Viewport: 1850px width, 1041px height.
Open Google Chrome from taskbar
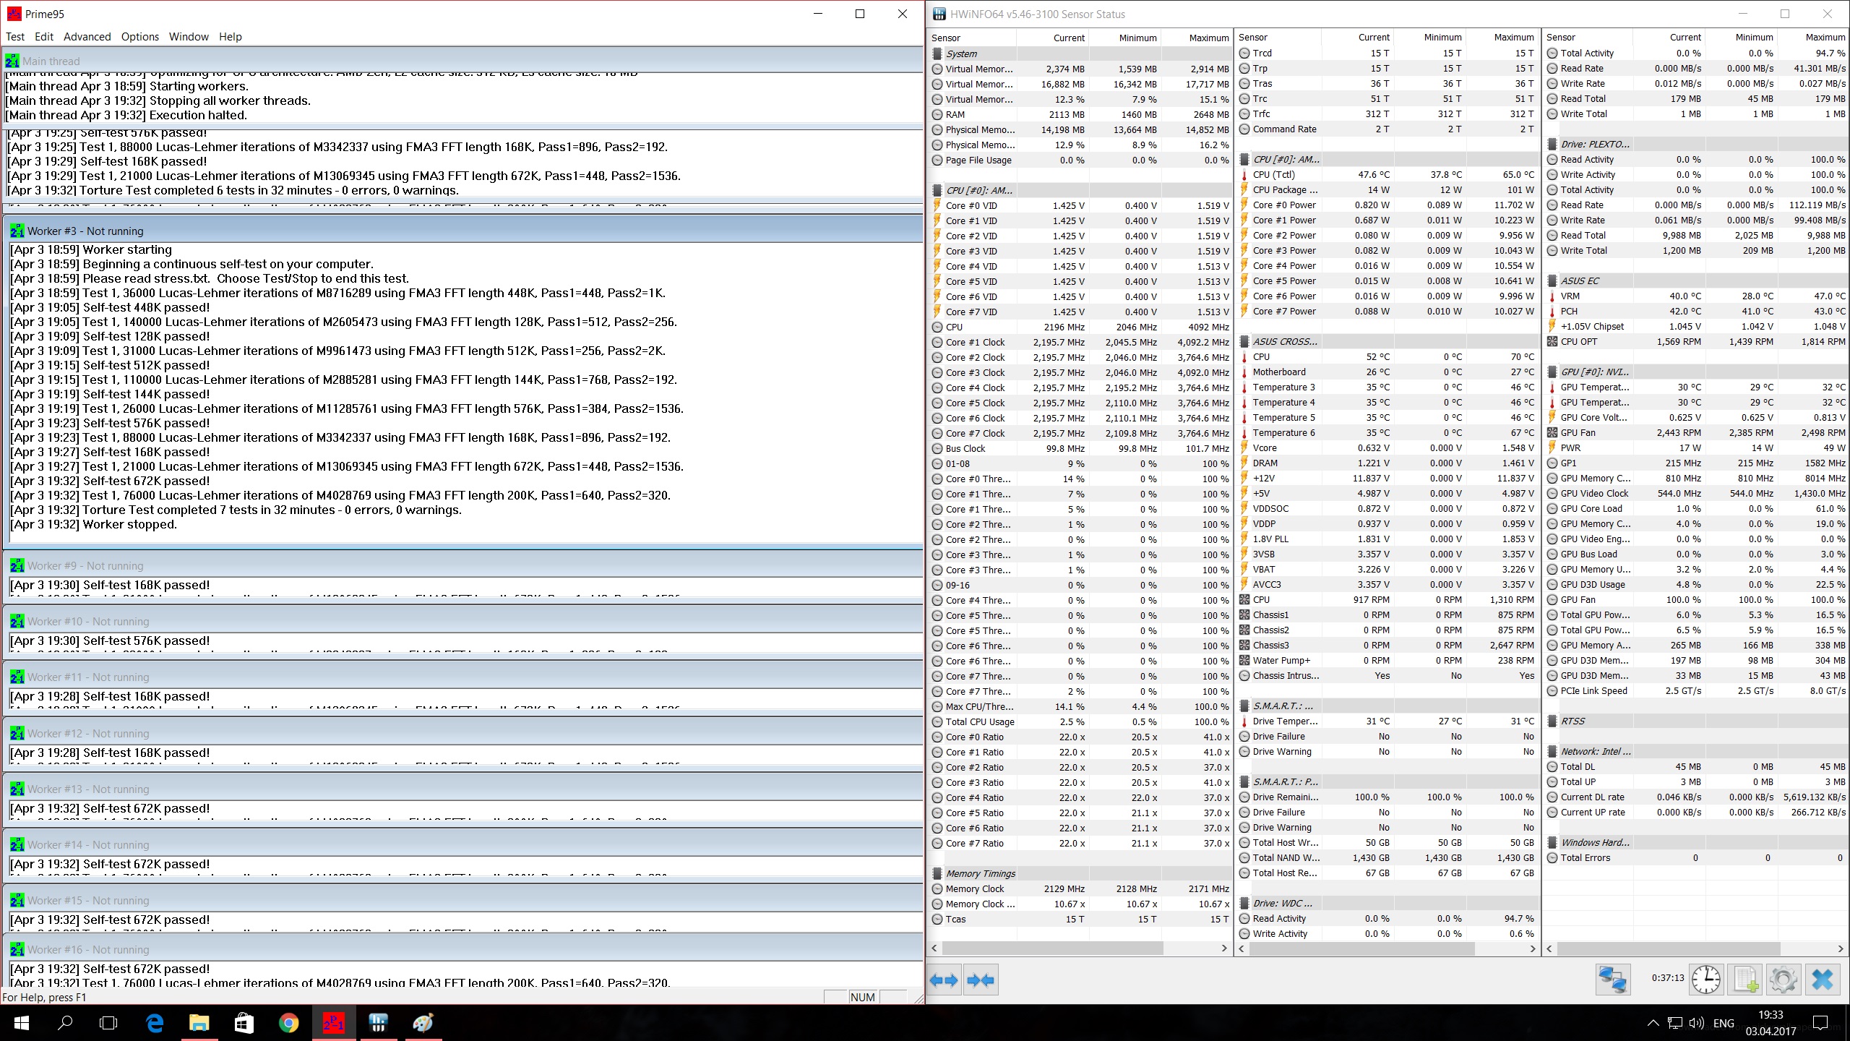coord(288,1022)
